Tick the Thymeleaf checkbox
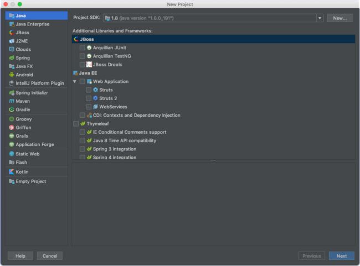 pyautogui.click(x=76, y=123)
